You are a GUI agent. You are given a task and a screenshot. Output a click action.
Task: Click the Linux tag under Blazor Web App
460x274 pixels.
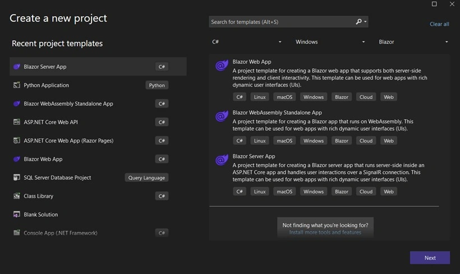coord(260,97)
